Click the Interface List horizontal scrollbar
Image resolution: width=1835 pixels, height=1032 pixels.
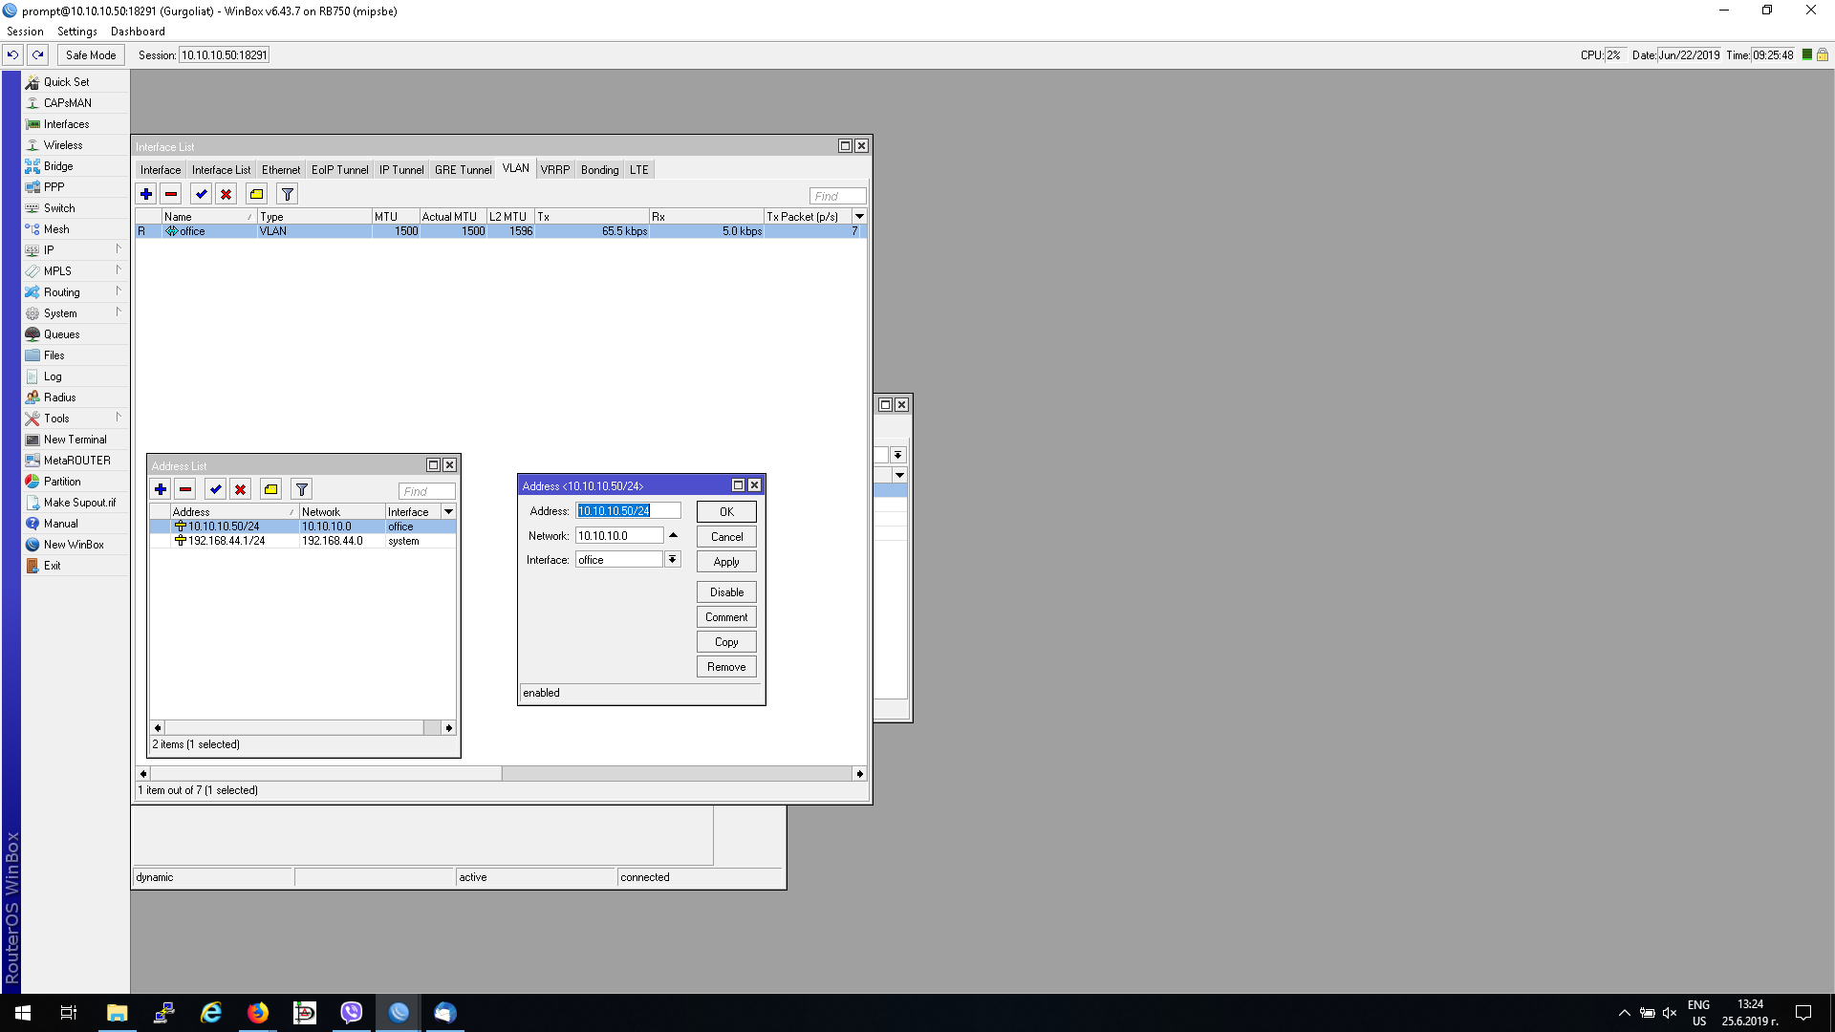(325, 773)
